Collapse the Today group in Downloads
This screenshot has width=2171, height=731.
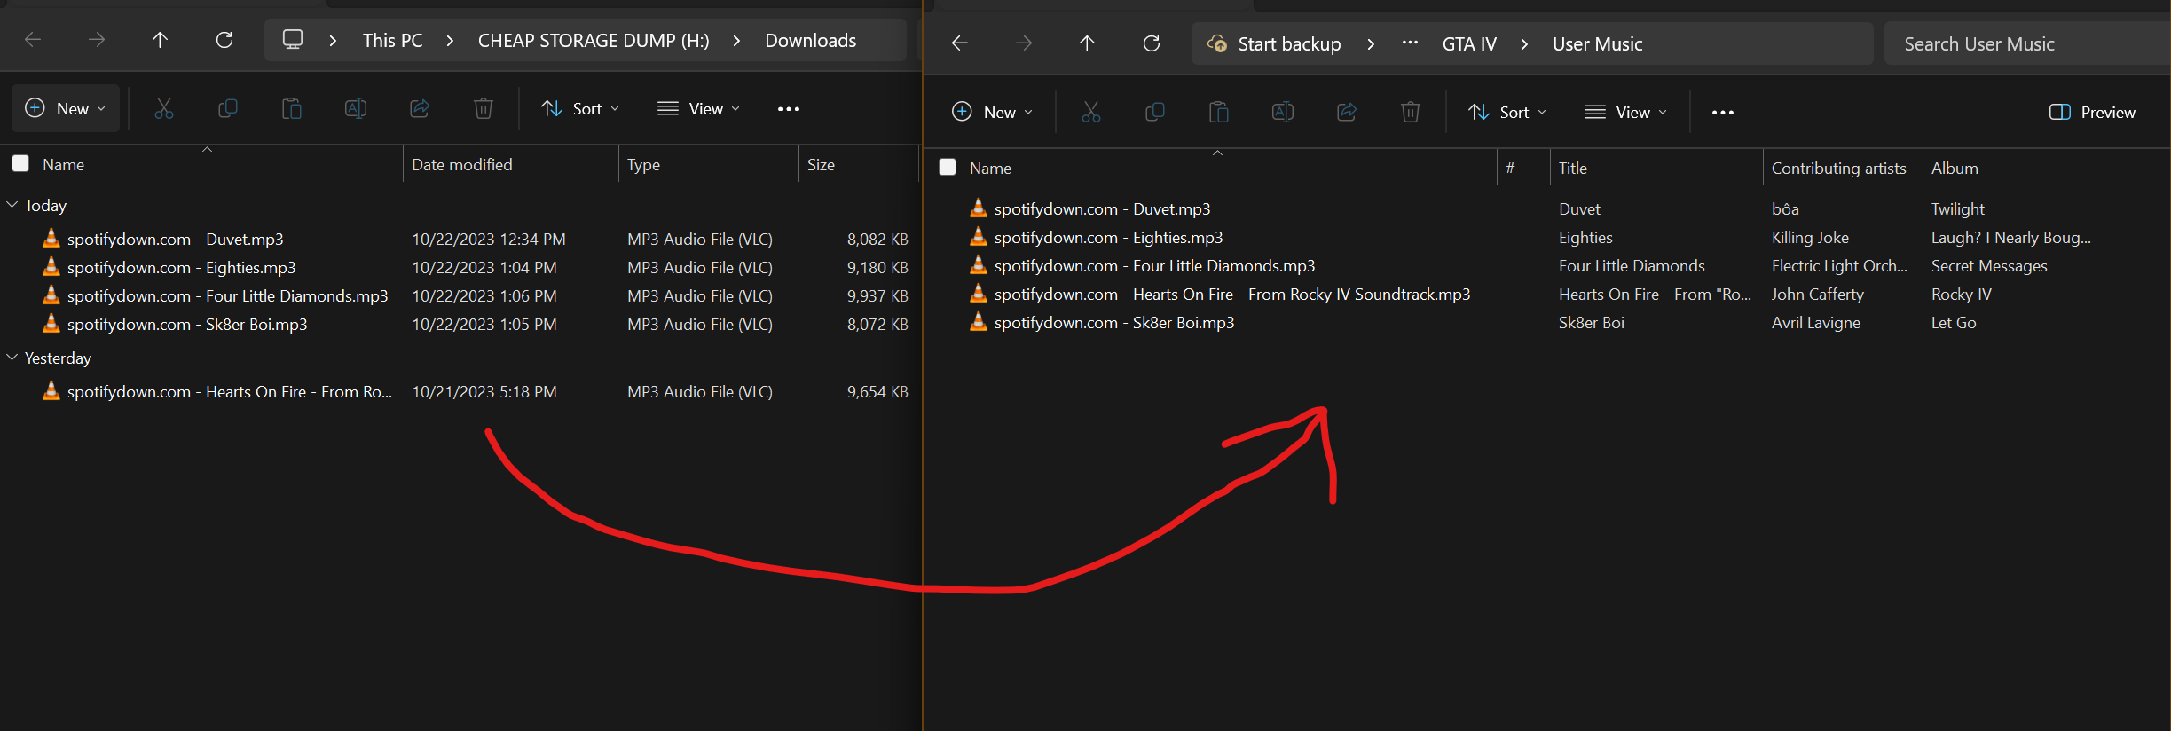click(12, 205)
